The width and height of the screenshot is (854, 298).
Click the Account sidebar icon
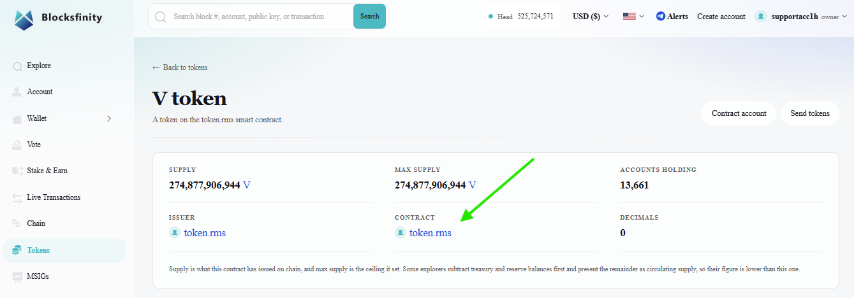tap(17, 92)
